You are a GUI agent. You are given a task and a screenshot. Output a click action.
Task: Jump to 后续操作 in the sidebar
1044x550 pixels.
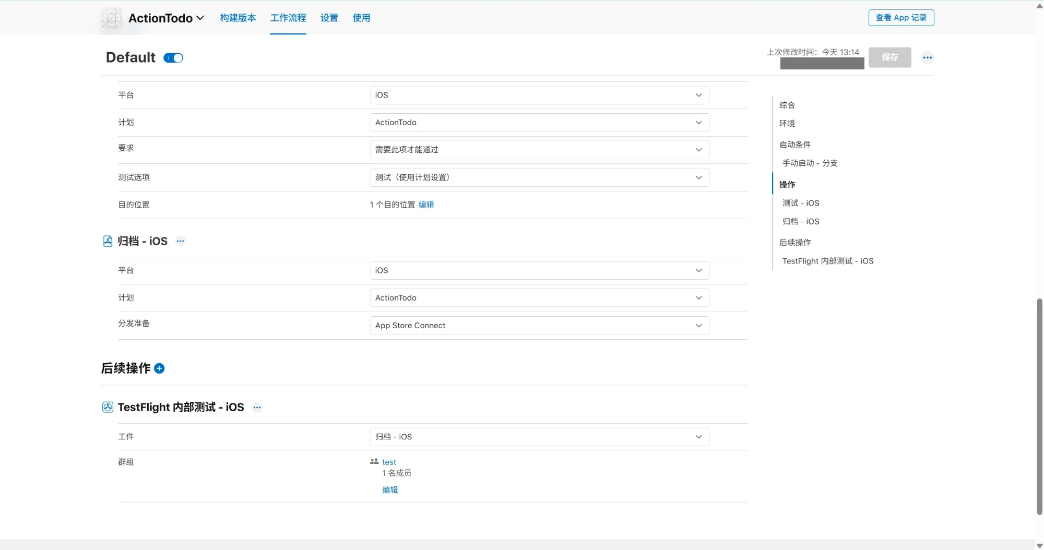pyautogui.click(x=795, y=242)
